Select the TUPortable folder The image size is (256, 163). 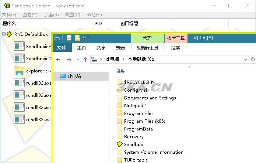pos(136,160)
